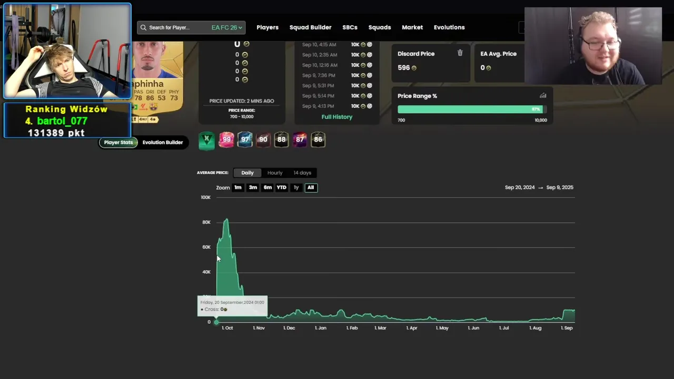
Task: Click the target icon in the Sep 10, 12:16 AM row
Action: [370, 65]
